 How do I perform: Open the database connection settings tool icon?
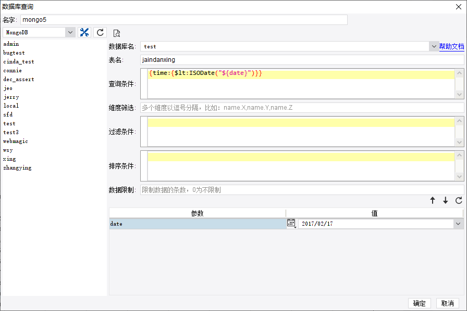[x=84, y=32]
